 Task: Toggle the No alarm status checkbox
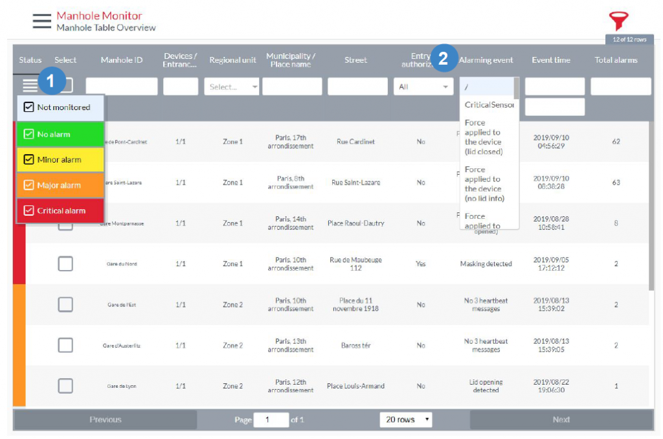pos(28,135)
